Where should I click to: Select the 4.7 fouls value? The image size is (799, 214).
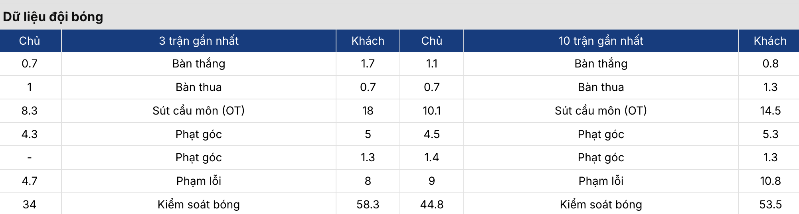(30, 181)
